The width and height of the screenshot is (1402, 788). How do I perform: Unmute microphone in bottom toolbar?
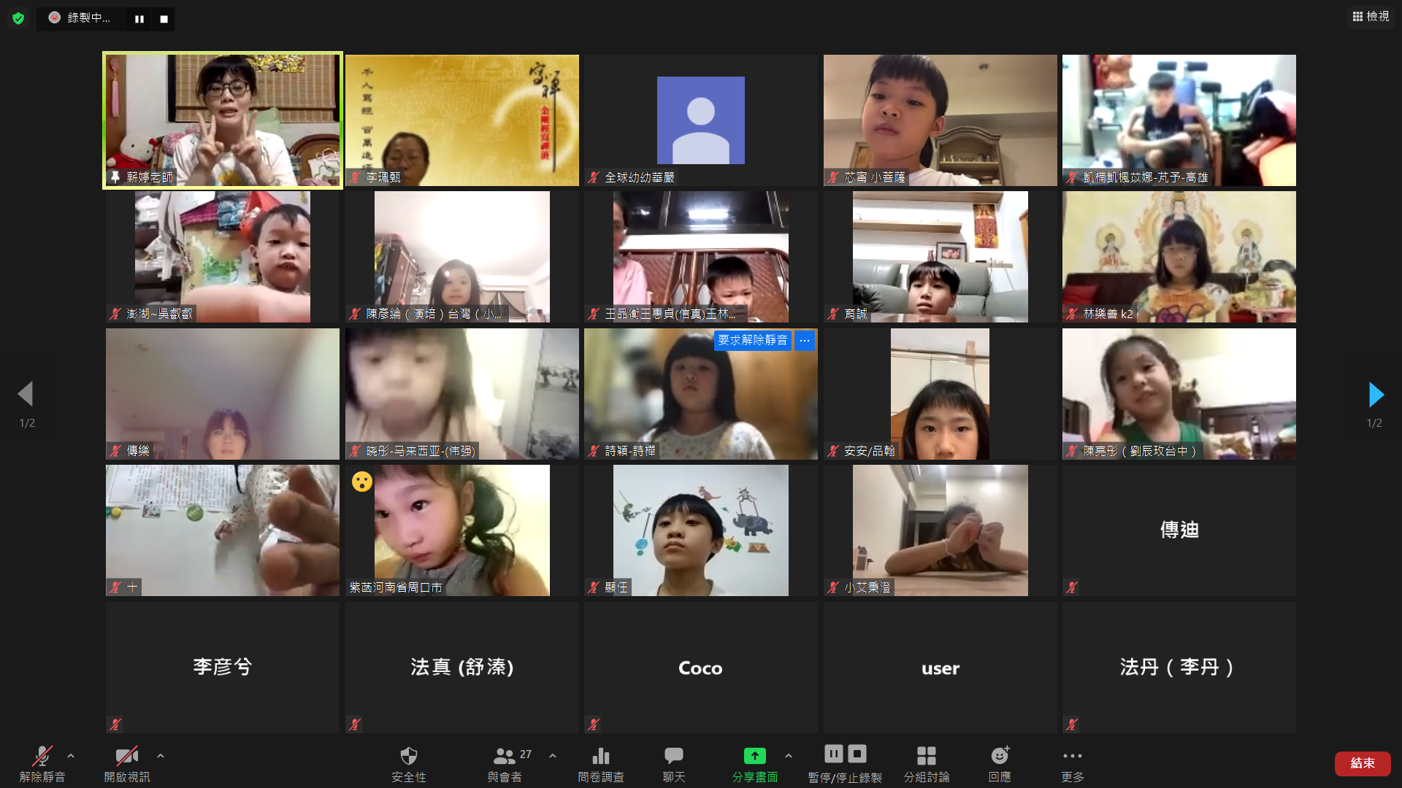tap(42, 756)
